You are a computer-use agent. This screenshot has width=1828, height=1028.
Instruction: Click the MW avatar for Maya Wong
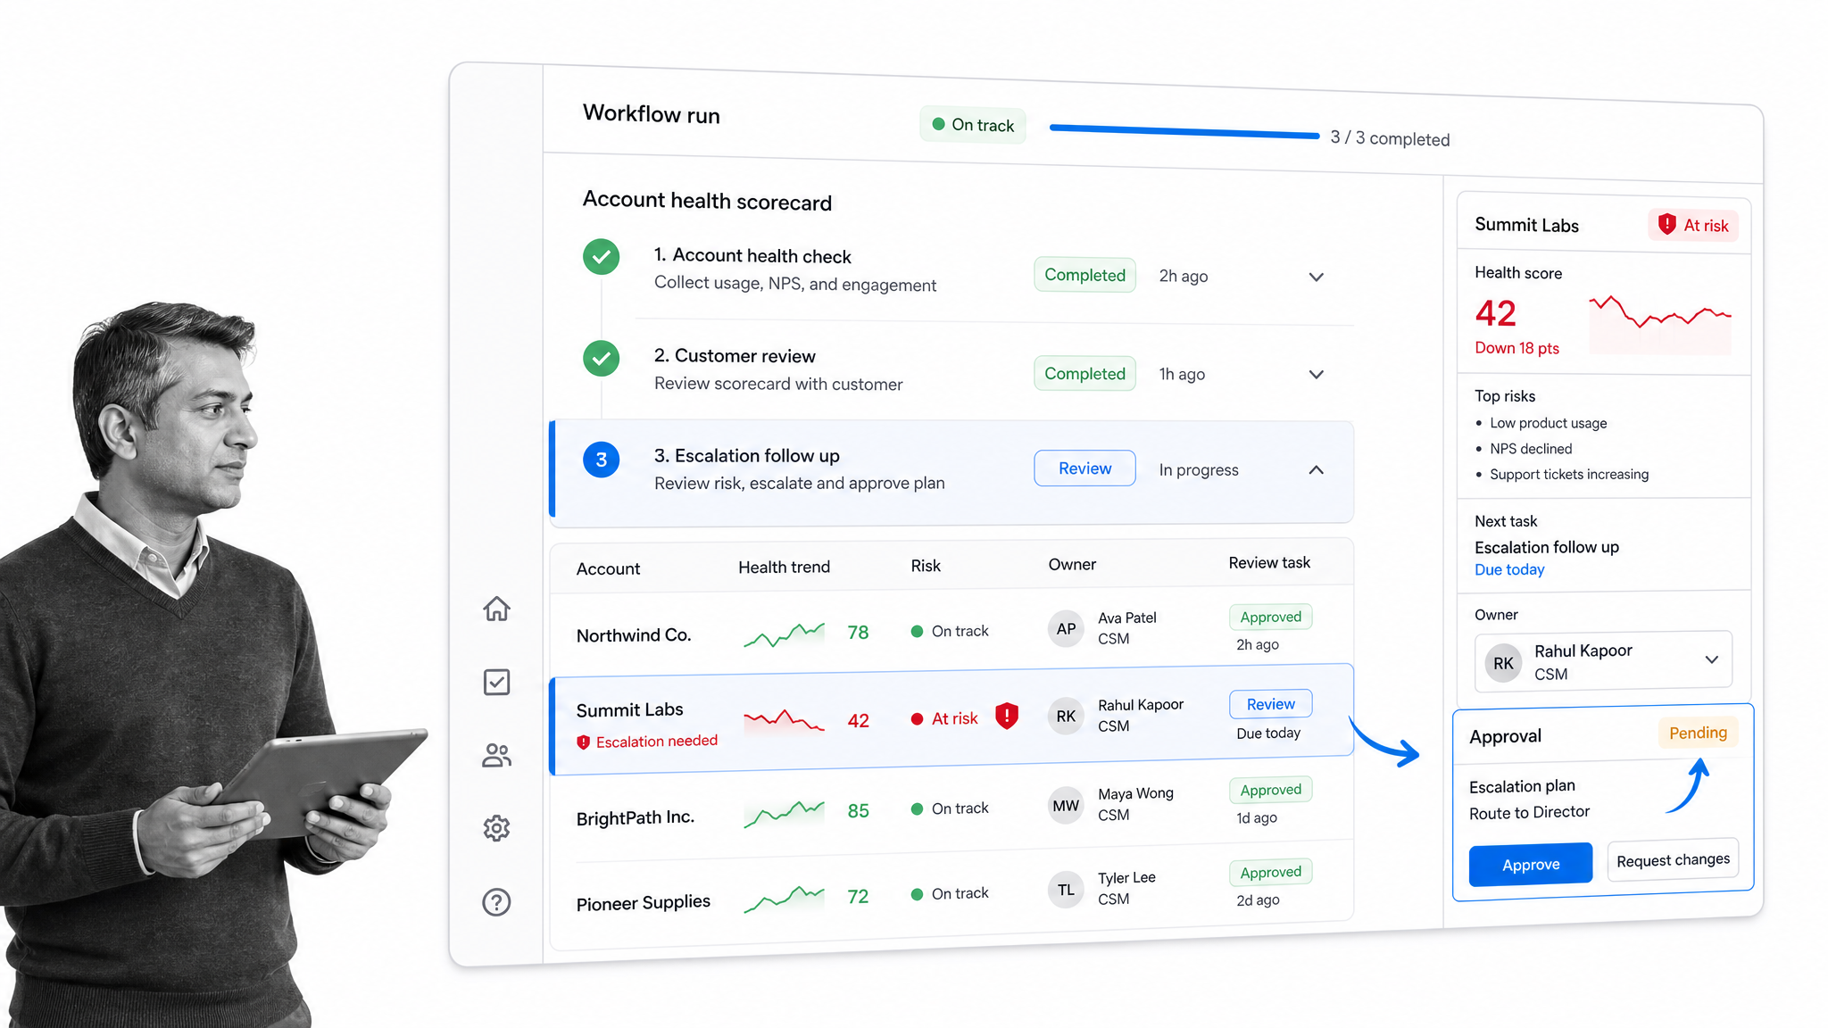[1066, 806]
